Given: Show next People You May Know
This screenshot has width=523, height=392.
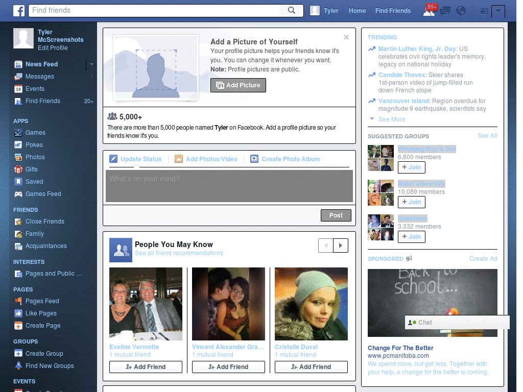Looking at the screenshot, I should pos(341,246).
